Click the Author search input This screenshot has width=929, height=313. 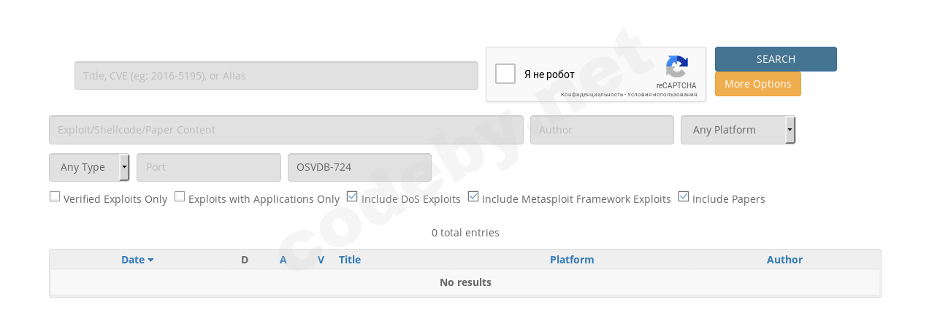click(x=602, y=130)
